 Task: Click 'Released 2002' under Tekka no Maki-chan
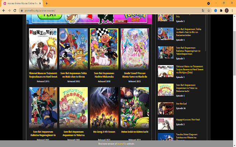pos(73,81)
